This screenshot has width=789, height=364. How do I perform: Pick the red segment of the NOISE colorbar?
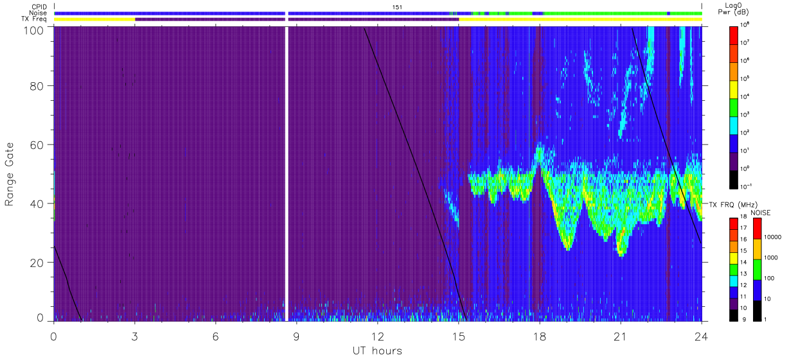click(757, 229)
